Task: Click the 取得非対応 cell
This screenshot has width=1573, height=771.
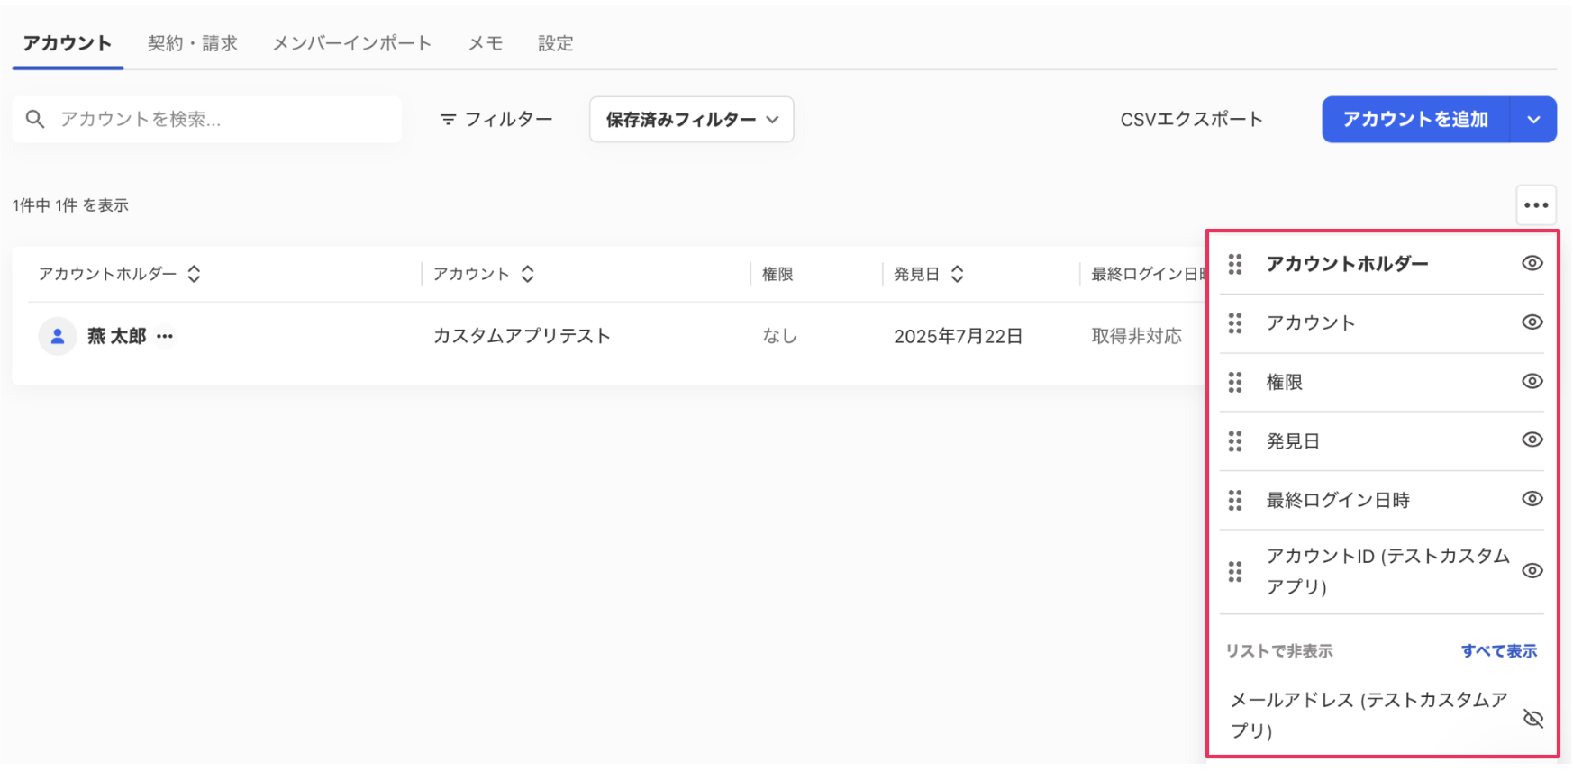Action: click(1136, 336)
